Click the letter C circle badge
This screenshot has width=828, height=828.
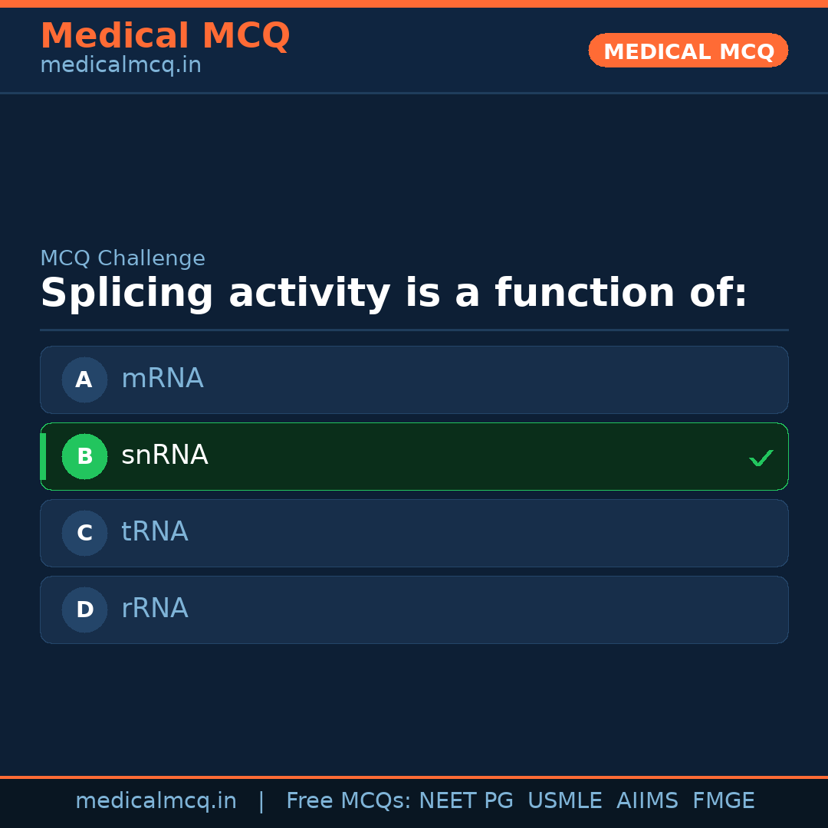(84, 533)
